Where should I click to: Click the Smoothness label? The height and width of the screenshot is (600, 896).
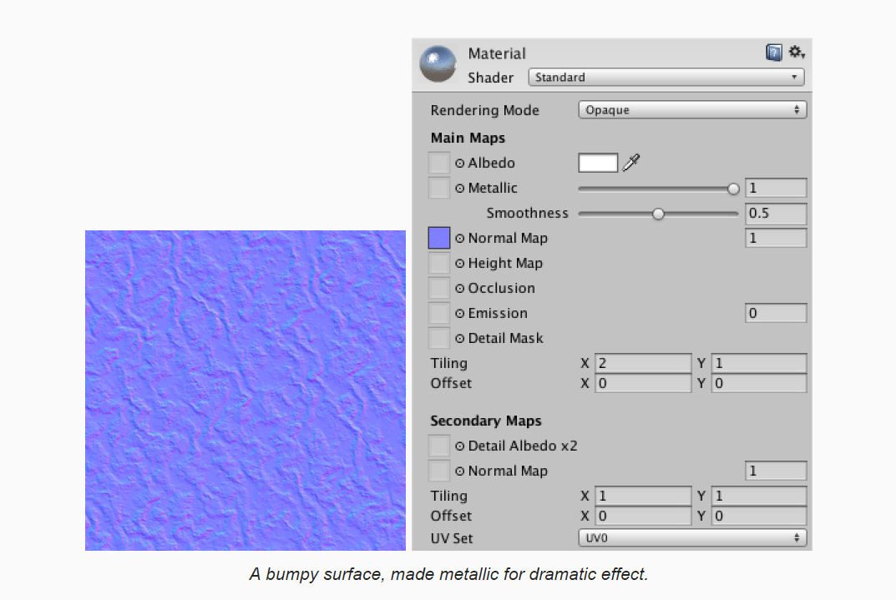point(528,213)
